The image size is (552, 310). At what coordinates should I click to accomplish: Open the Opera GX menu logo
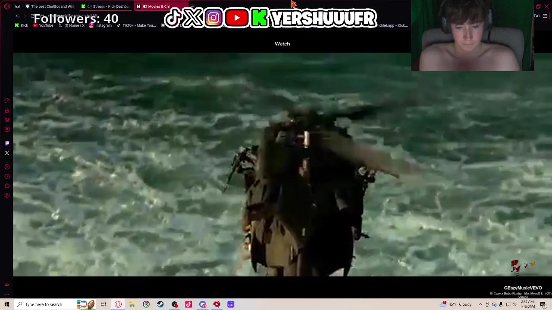click(7, 6)
